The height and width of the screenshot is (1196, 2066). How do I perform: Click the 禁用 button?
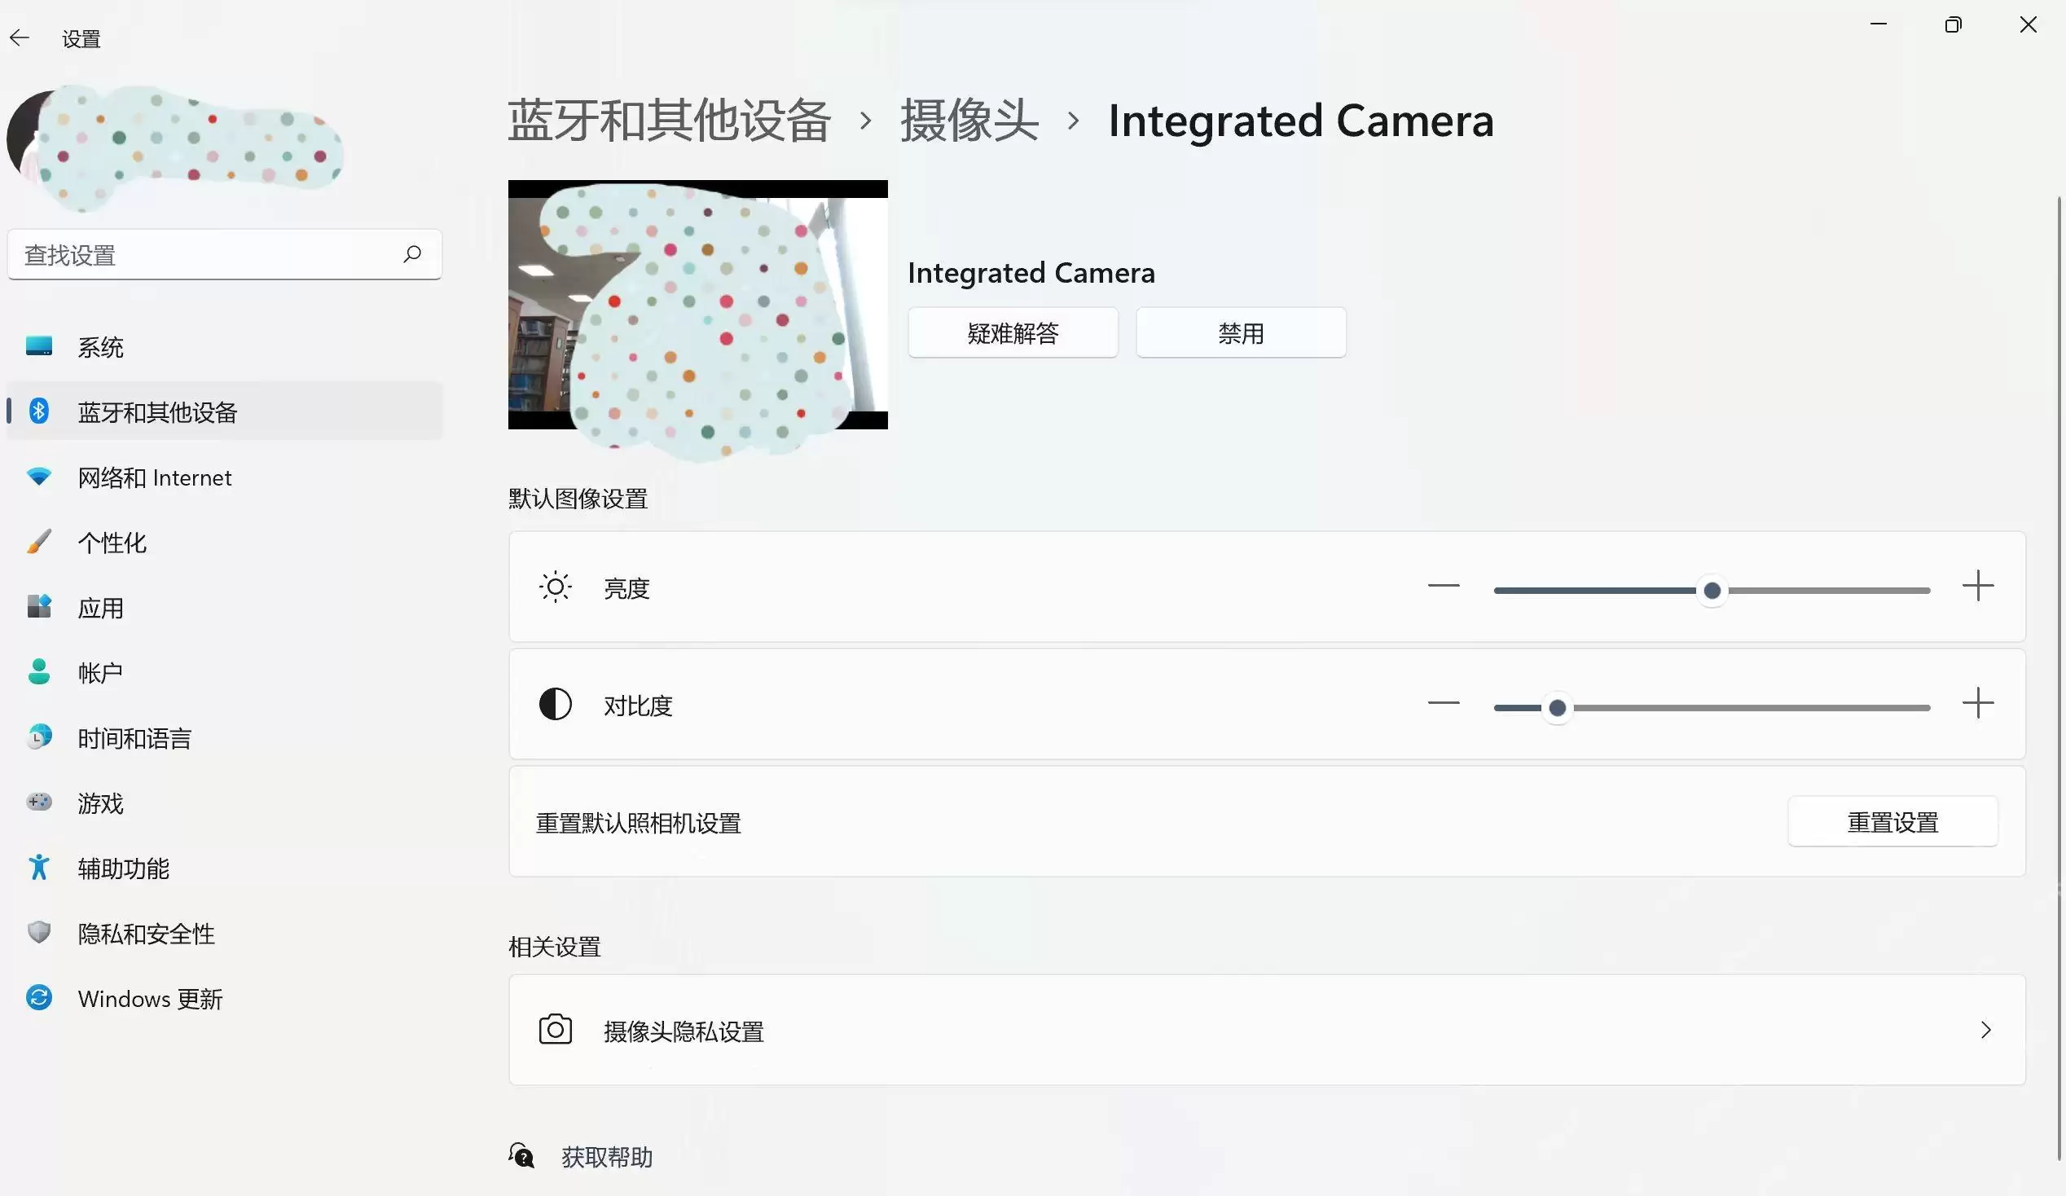[x=1241, y=333]
